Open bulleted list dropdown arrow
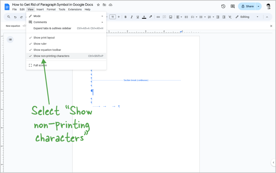276x173 pixels. (x=205, y=17)
